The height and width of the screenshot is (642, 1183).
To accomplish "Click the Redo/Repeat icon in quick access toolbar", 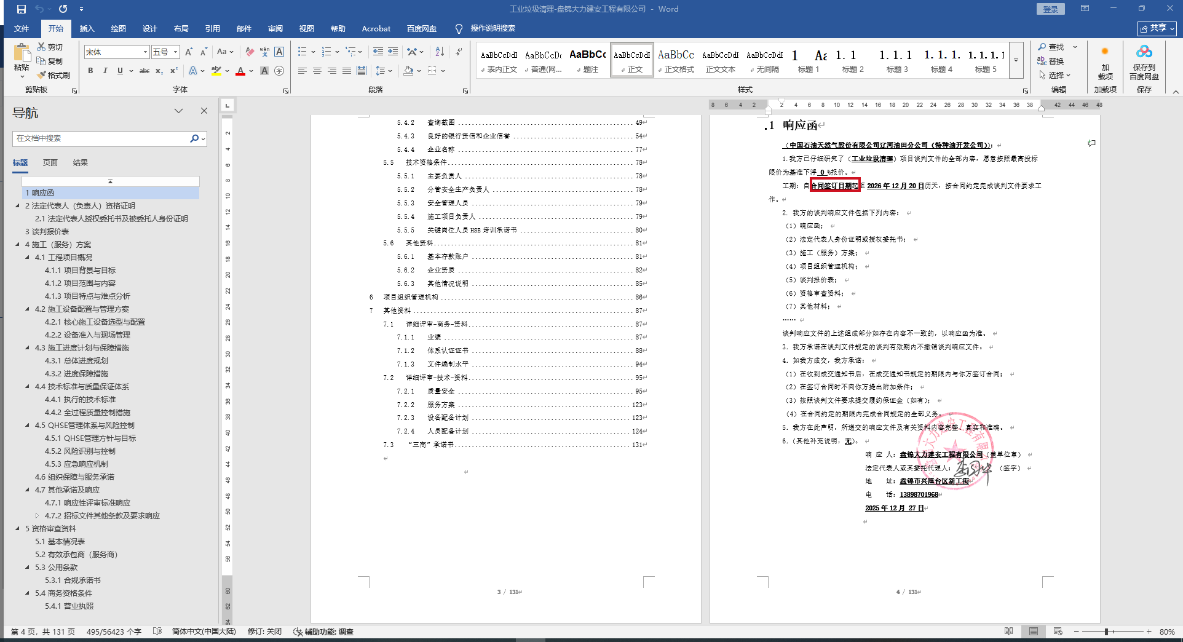I will tap(63, 9).
